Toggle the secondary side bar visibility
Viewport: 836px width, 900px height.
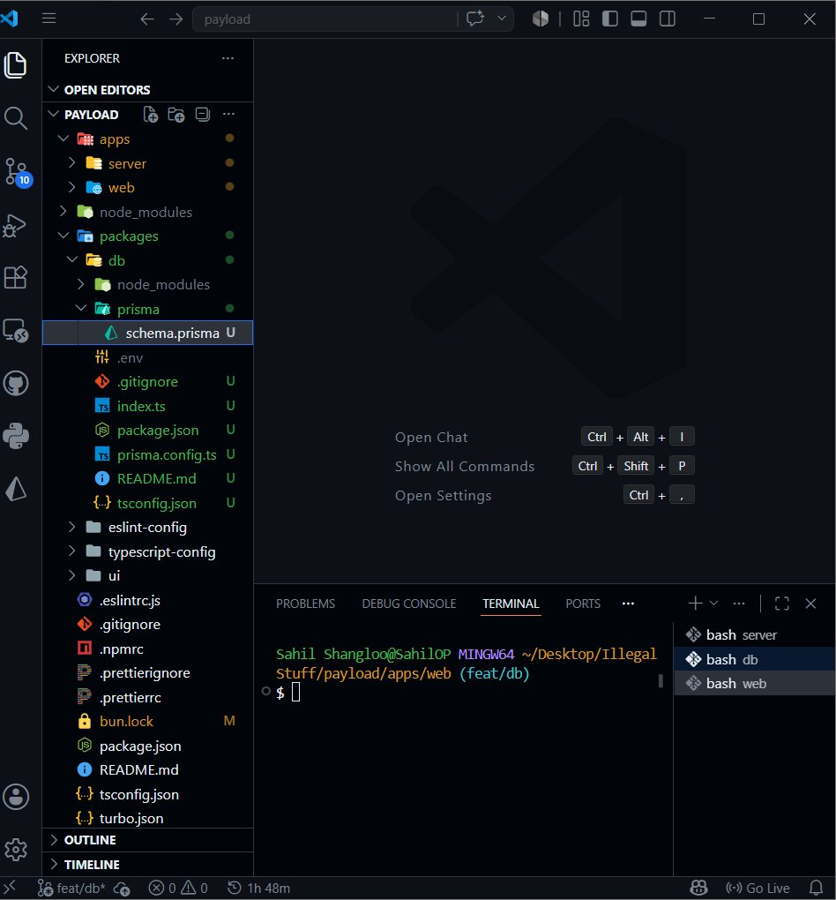click(668, 19)
